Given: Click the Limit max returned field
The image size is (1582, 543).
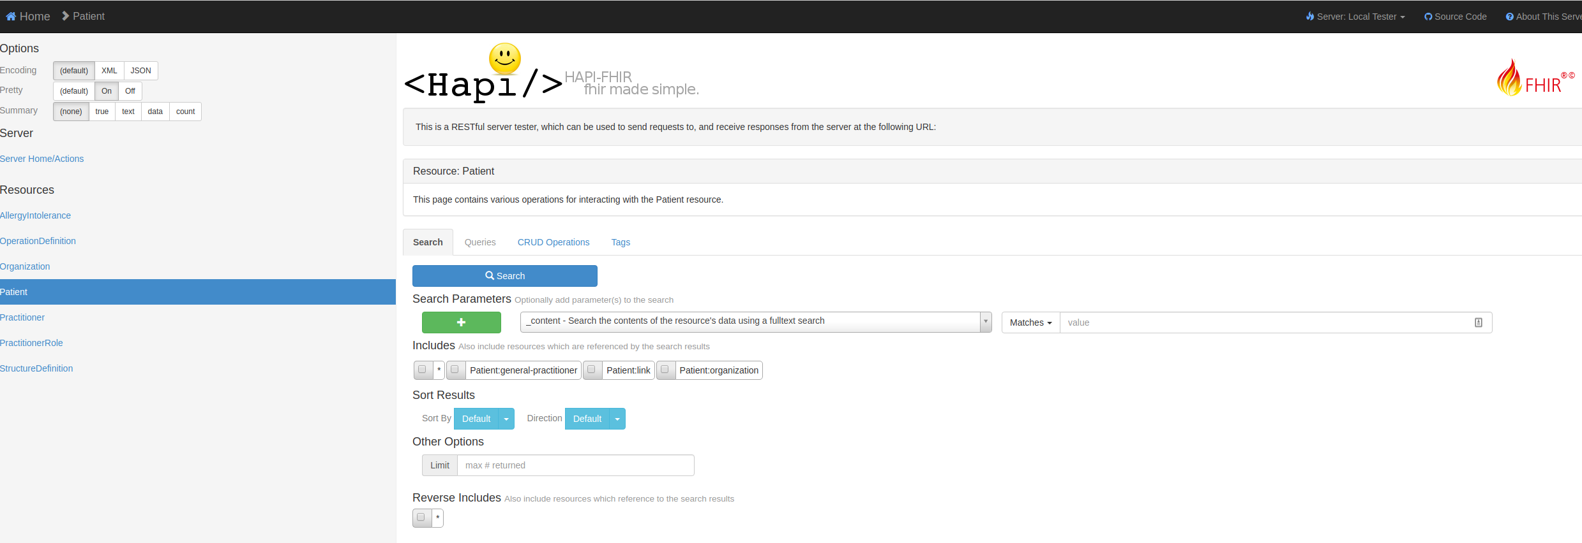Looking at the screenshot, I should [575, 465].
